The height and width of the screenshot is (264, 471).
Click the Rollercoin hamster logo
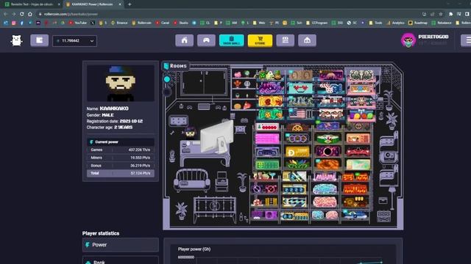[x=16, y=40]
